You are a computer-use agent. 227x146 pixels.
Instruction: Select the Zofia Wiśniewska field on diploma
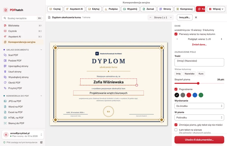(x=108, y=82)
